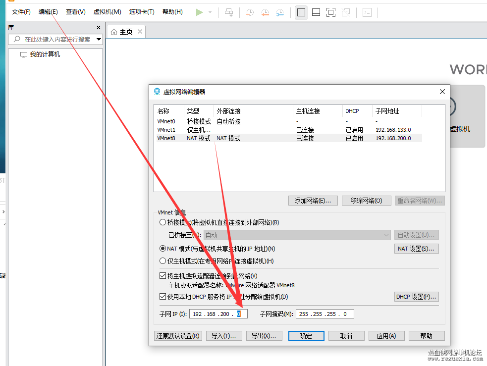
Task: Open NAT 设置(S)... button
Action: coord(416,249)
